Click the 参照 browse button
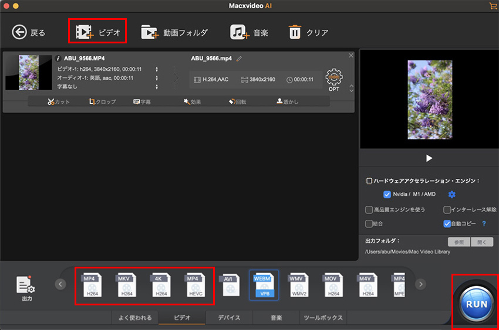This screenshot has height=330, width=499. (458, 241)
